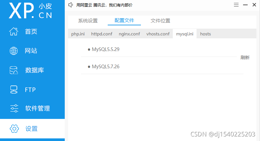260x141 pixels.
Task: Select the nginx.conf sub-tab
Action: pos(129,34)
